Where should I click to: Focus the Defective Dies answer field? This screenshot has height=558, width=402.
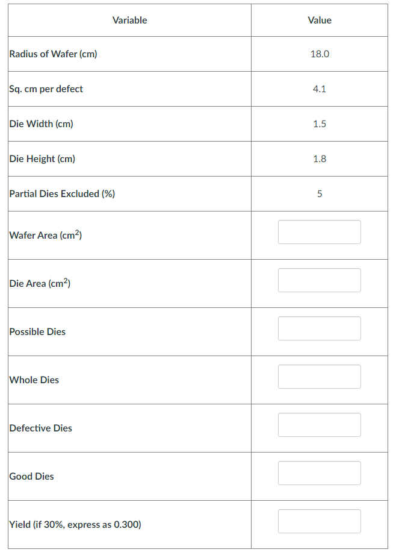click(x=319, y=425)
